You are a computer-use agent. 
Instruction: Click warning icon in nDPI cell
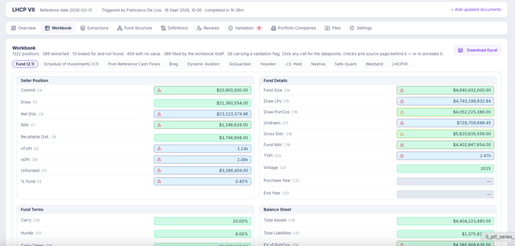point(159,159)
